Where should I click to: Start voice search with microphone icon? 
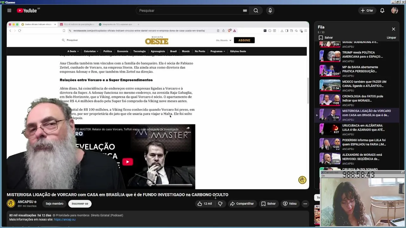270,10
